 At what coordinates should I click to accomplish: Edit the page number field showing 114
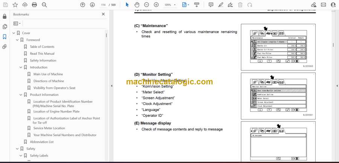[103, 5]
